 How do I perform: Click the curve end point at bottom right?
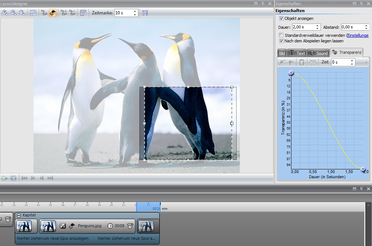(363, 169)
